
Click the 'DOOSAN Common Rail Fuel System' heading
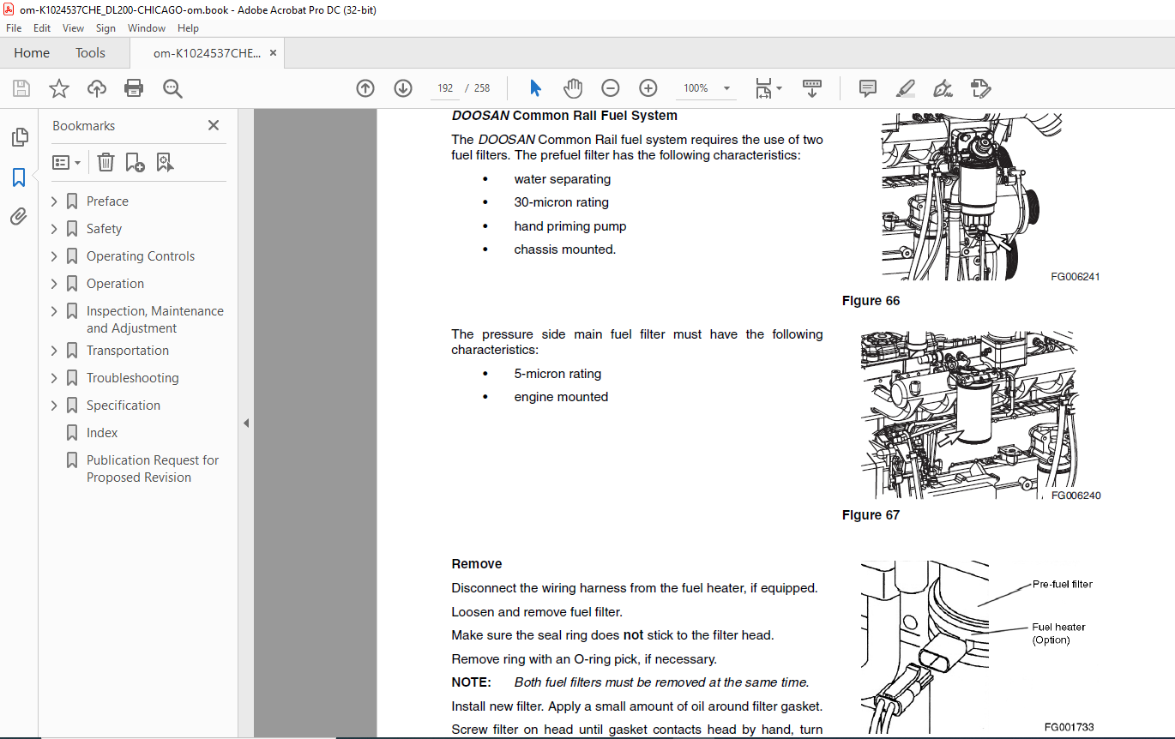[564, 116]
